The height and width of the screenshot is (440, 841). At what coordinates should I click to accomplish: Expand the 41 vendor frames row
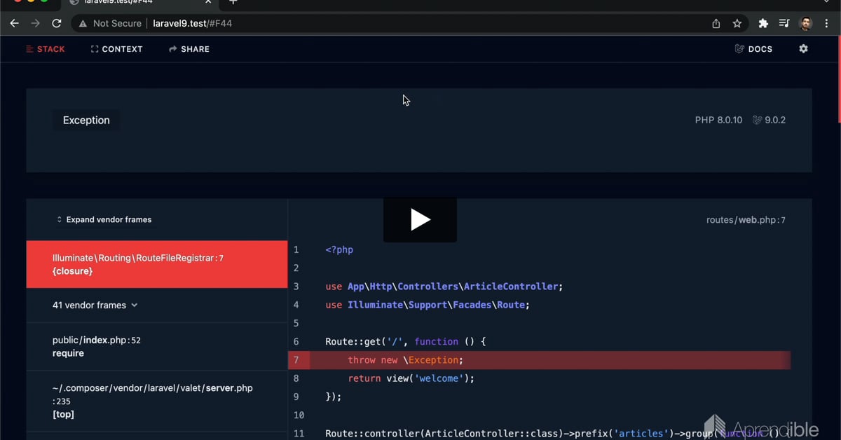point(157,305)
